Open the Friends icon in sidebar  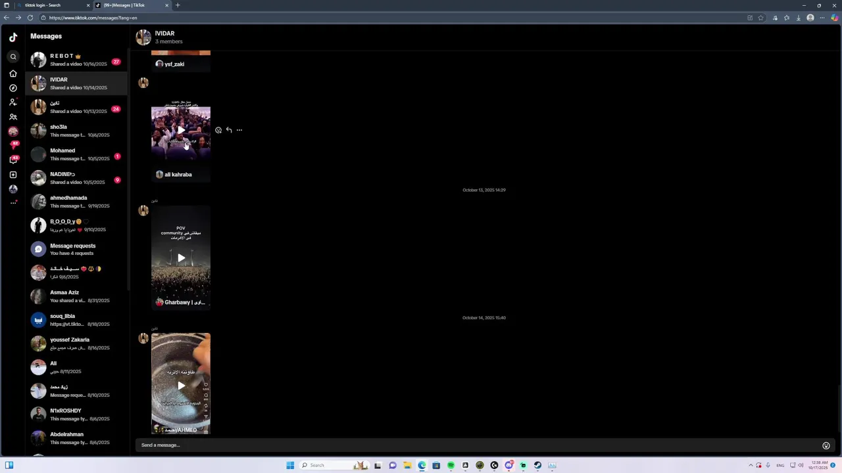tap(13, 117)
